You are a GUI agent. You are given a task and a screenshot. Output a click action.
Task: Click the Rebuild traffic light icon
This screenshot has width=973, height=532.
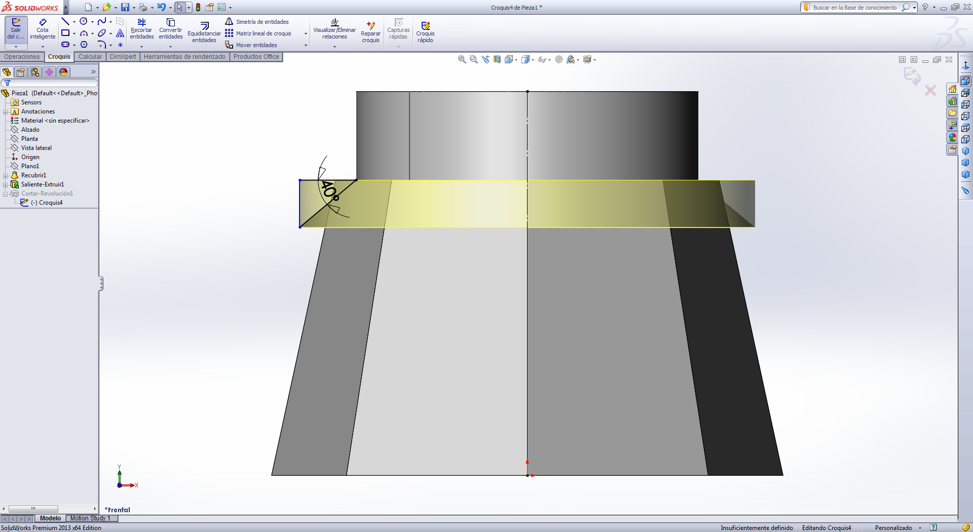click(x=198, y=7)
